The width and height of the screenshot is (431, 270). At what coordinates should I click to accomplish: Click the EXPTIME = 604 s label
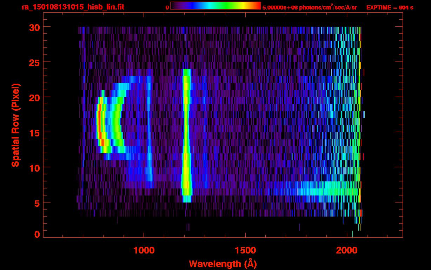click(390, 7)
